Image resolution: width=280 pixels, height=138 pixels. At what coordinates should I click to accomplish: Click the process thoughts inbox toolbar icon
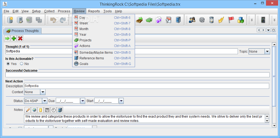point(140,20)
